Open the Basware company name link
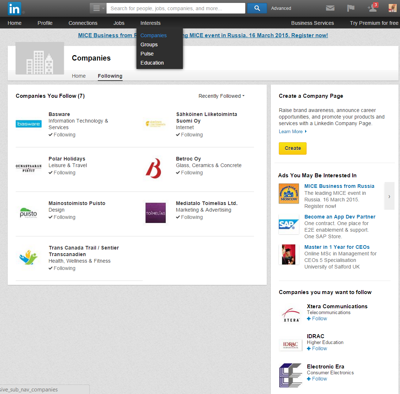The height and width of the screenshot is (394, 400). (x=59, y=114)
